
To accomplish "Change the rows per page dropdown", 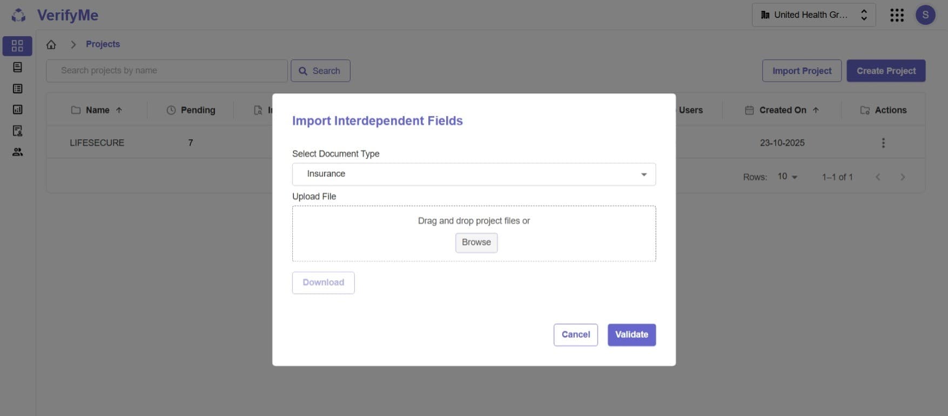I will tap(787, 177).
